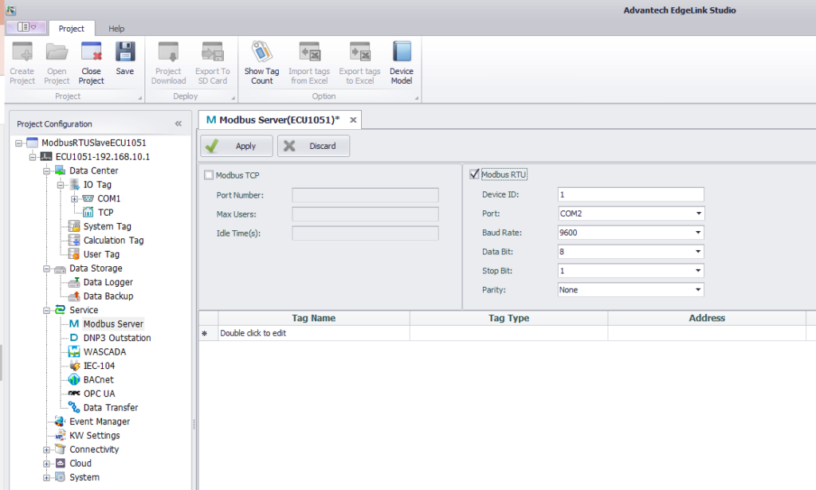The height and width of the screenshot is (490, 816).
Task: Select the IO Tag tree node
Action: 97,185
